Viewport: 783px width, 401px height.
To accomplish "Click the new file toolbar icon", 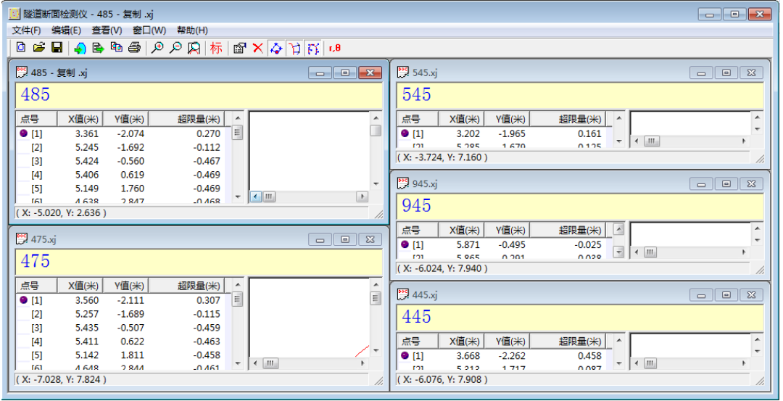I will tap(21, 48).
